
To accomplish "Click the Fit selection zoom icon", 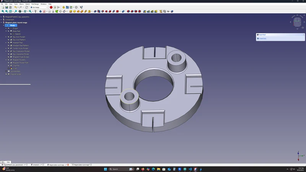I will 7,11.
